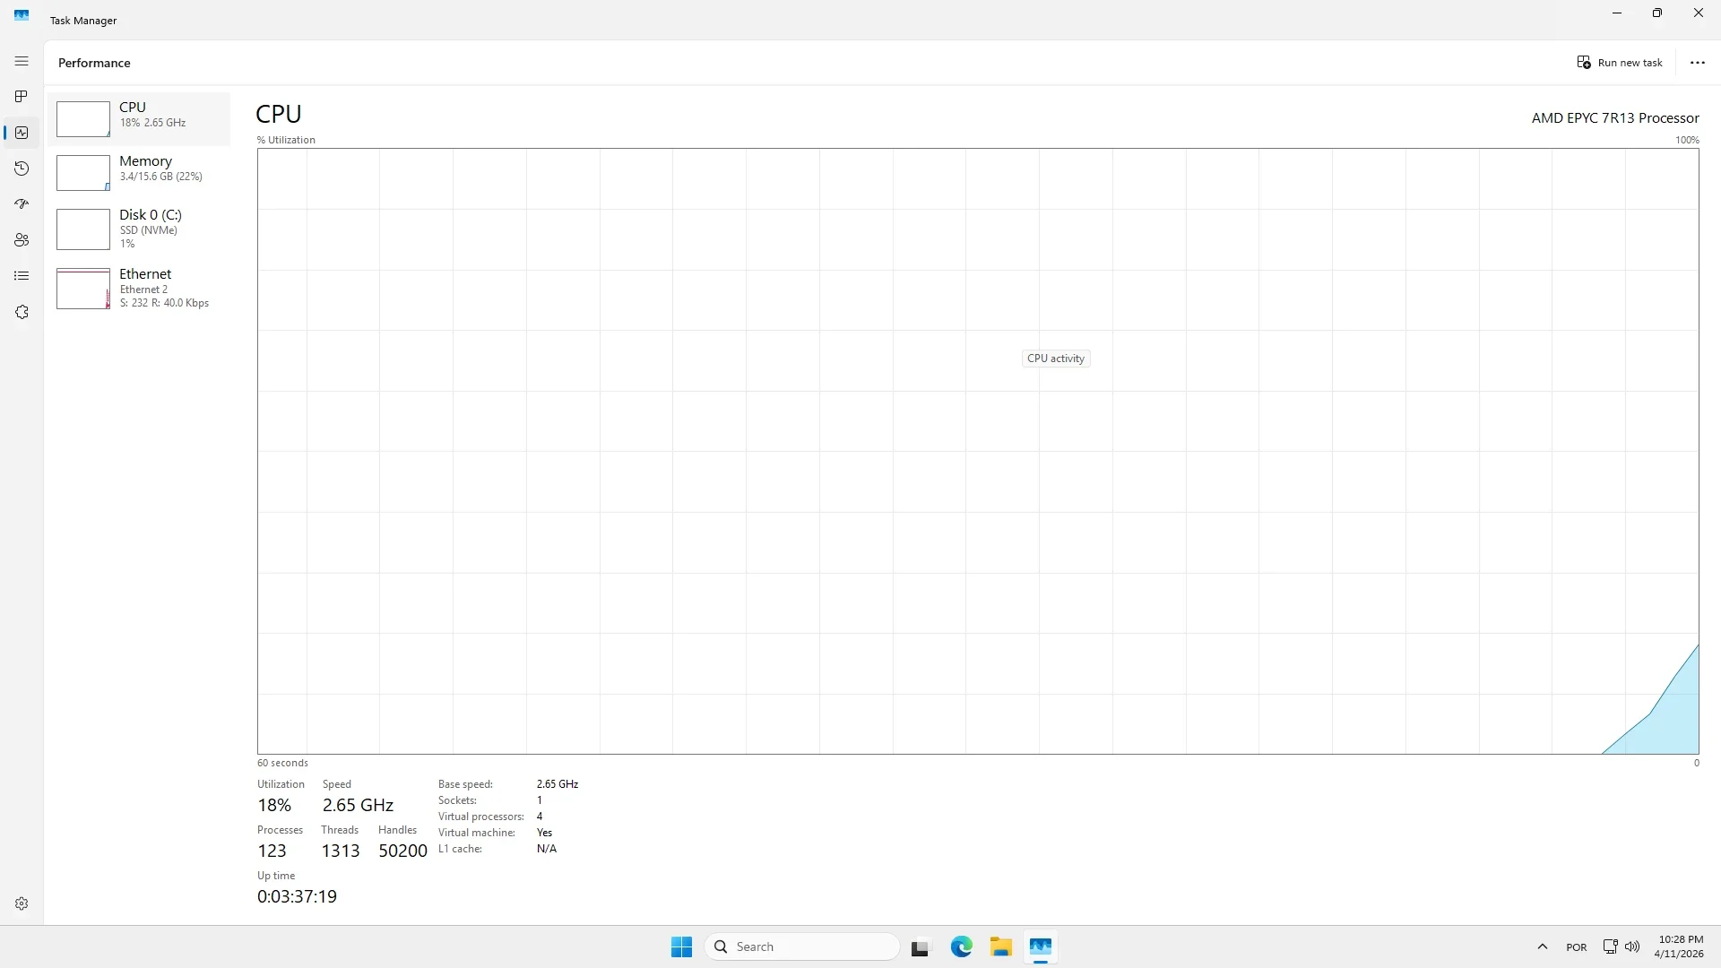Click the Ethernet mini graph thumbnail

pos(83,289)
